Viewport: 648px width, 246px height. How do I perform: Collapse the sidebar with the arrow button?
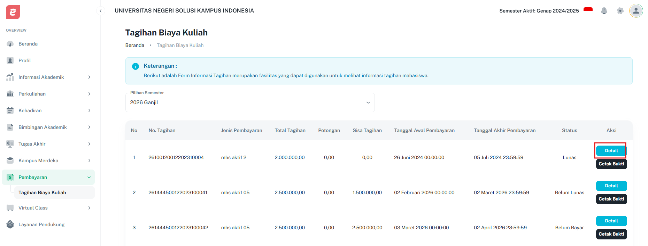tap(100, 11)
